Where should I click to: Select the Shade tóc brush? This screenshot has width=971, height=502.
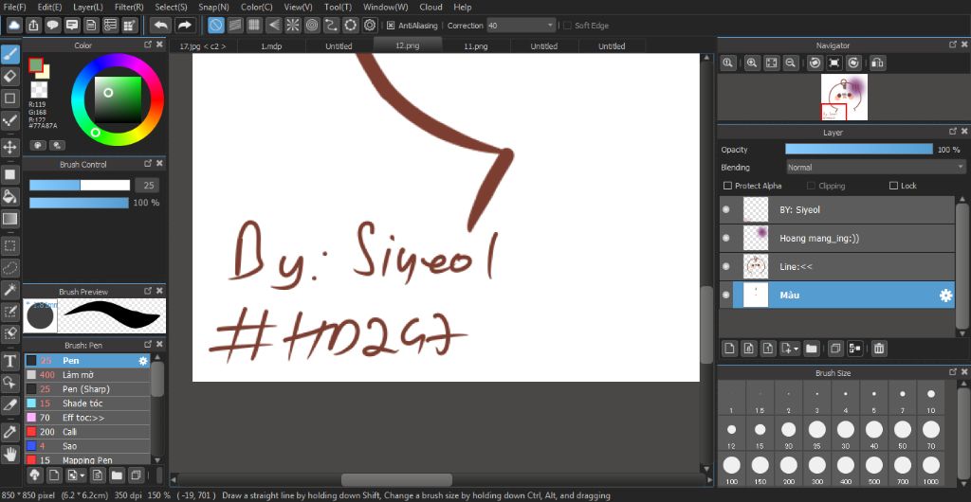click(86, 403)
